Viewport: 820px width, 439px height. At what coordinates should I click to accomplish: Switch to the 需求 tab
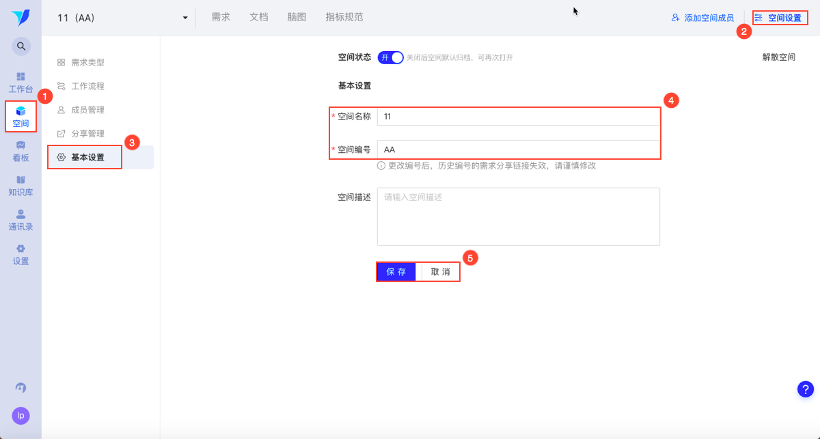click(221, 18)
